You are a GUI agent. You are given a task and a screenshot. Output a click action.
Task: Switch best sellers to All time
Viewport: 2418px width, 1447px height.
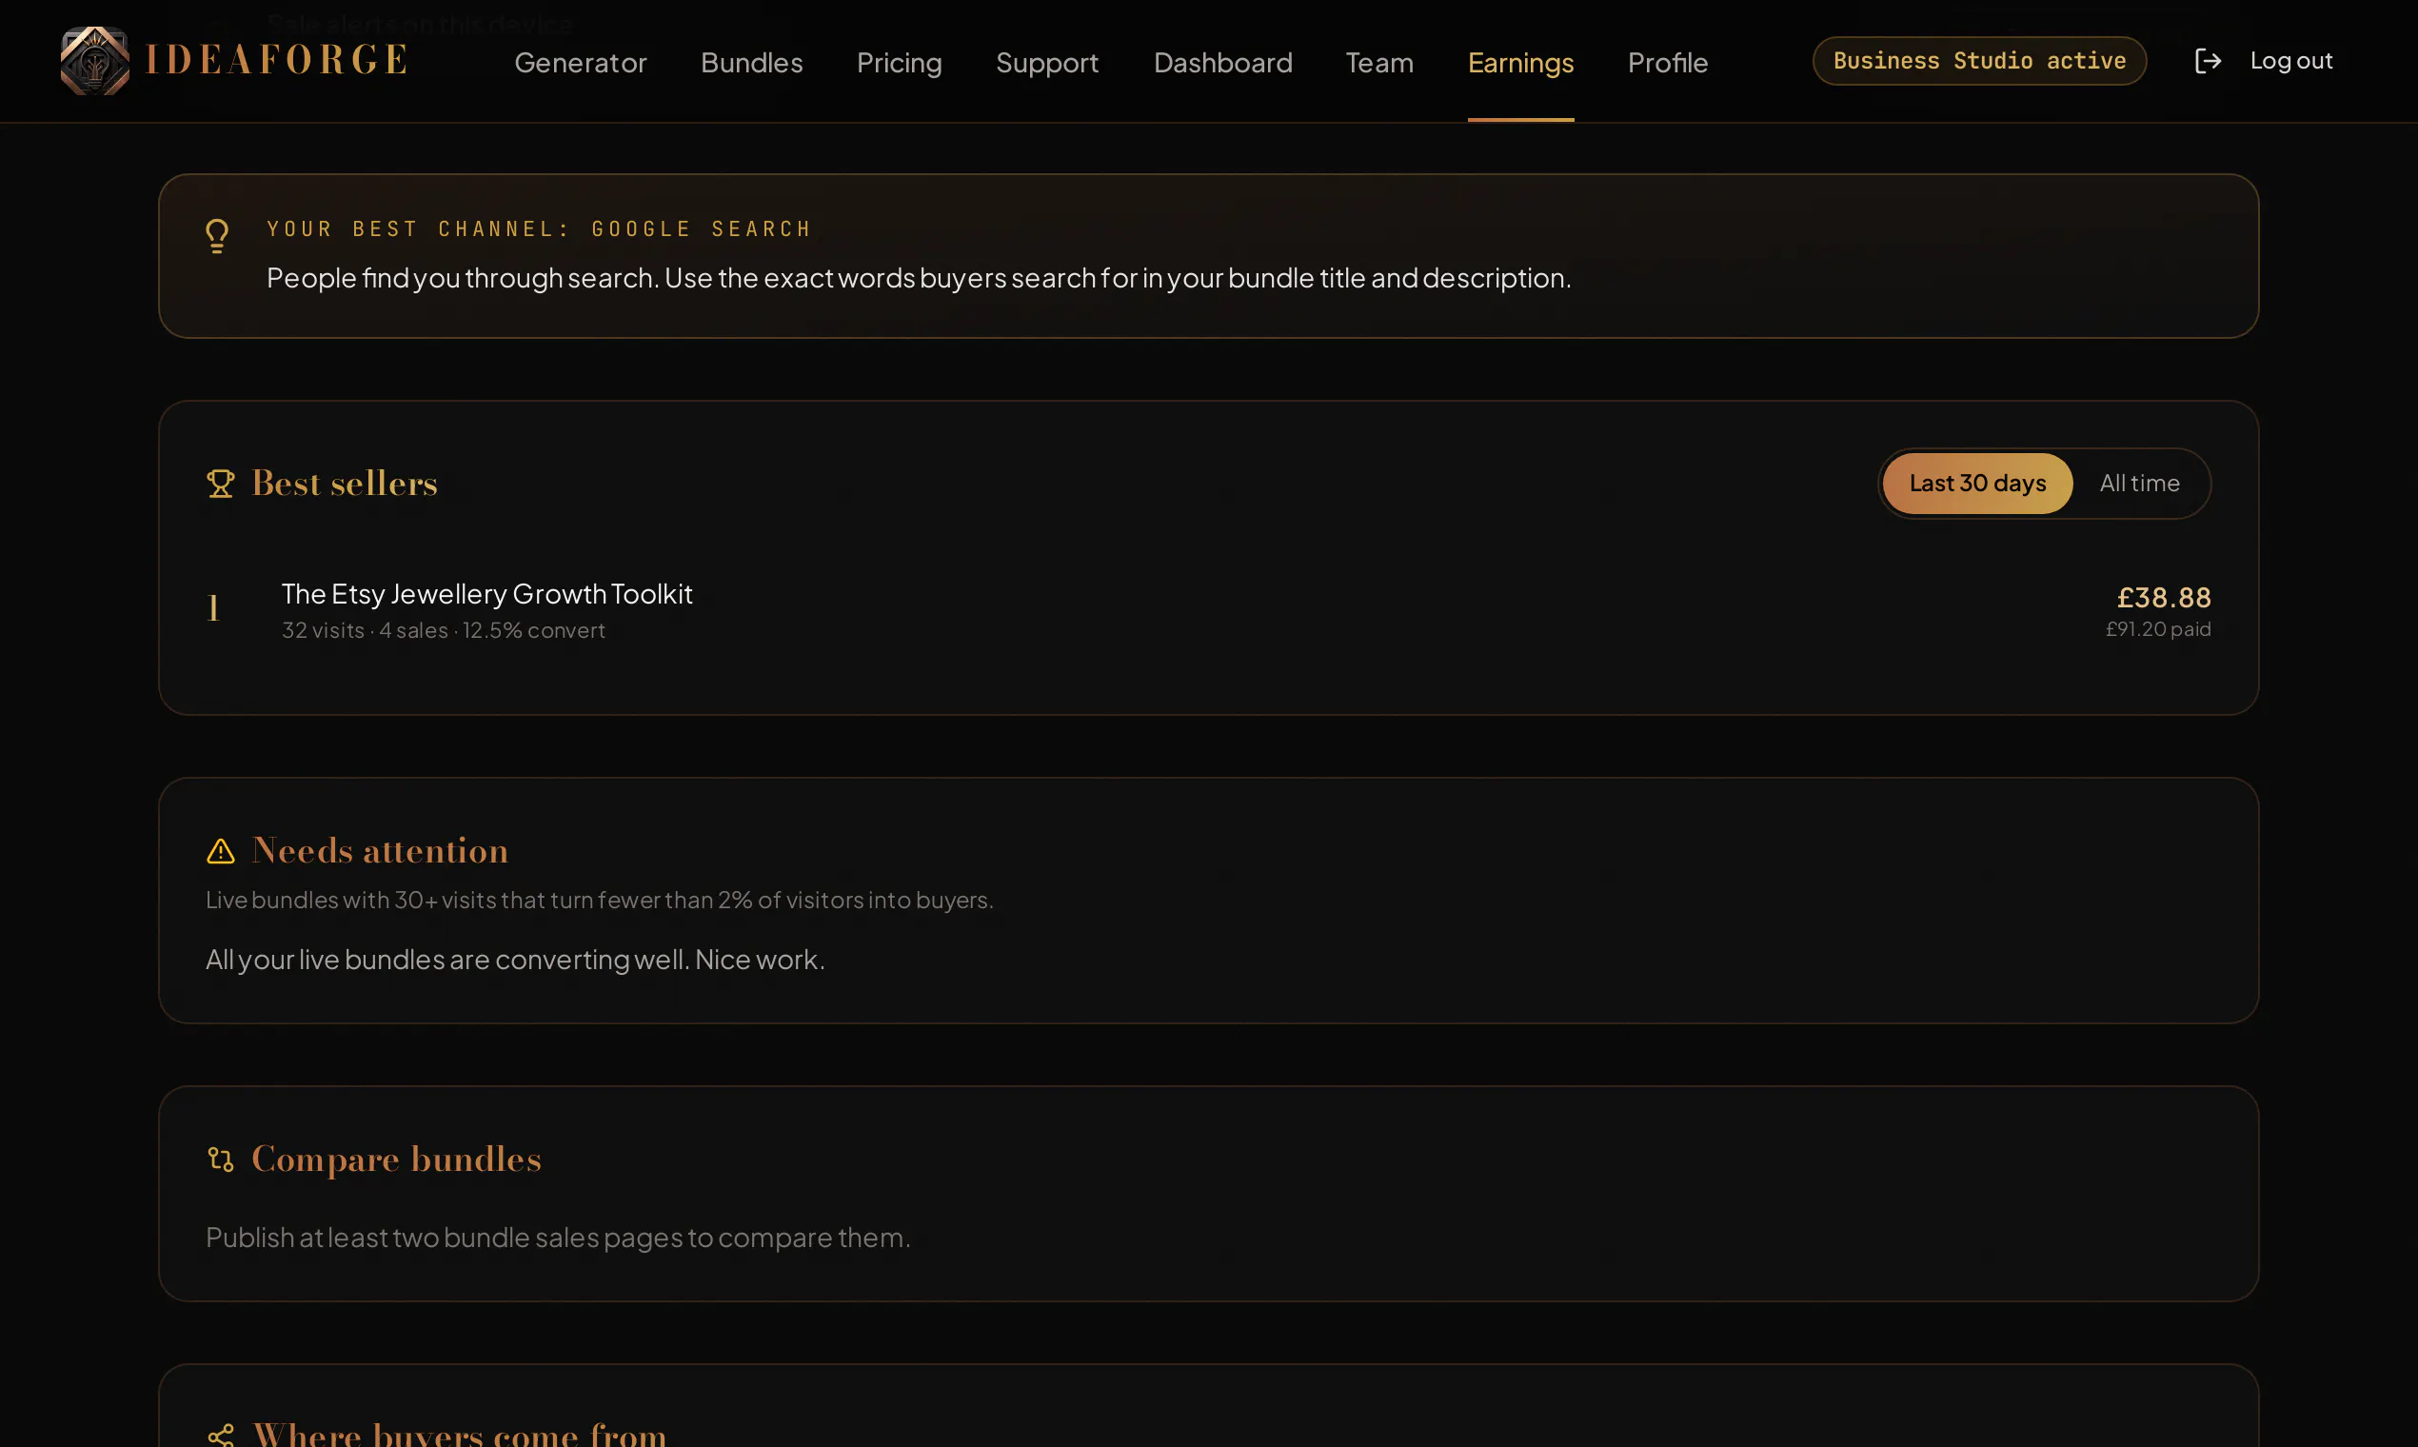(2139, 484)
